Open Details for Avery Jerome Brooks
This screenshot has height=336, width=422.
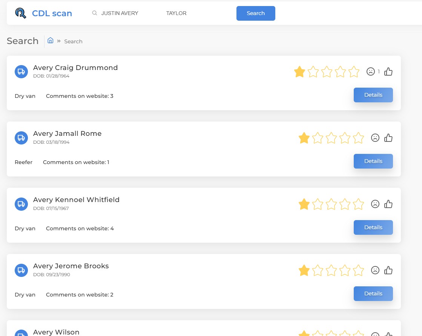tap(373, 293)
